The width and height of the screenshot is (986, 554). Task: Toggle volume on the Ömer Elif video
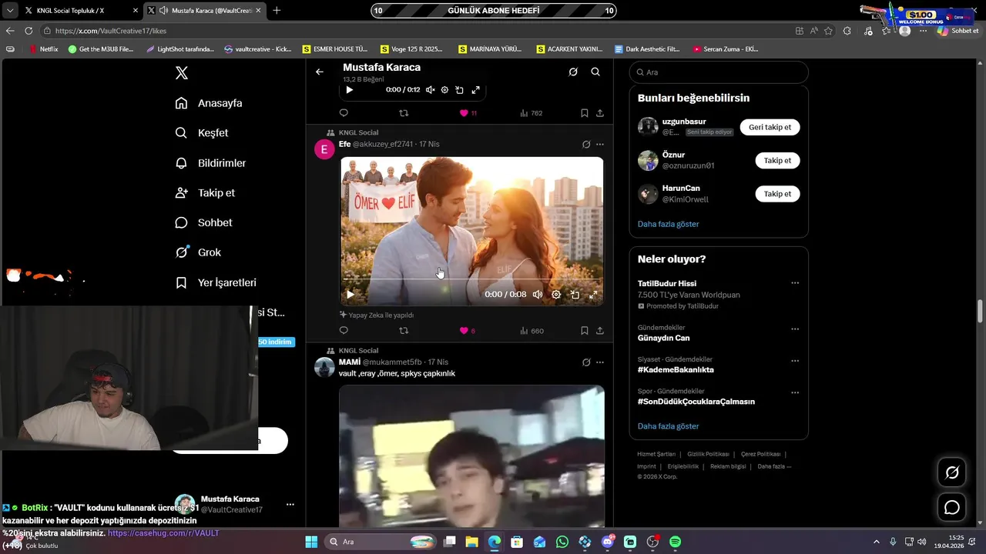(x=538, y=295)
